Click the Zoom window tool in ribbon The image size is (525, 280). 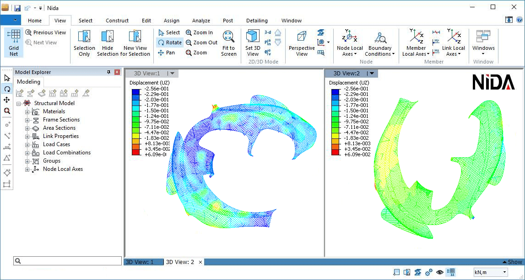click(196, 53)
